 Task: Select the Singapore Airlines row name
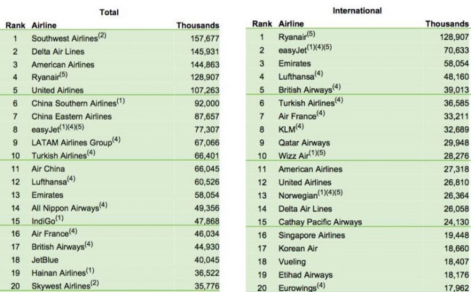point(312,236)
